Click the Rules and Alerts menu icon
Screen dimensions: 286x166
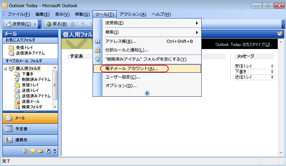point(97,50)
